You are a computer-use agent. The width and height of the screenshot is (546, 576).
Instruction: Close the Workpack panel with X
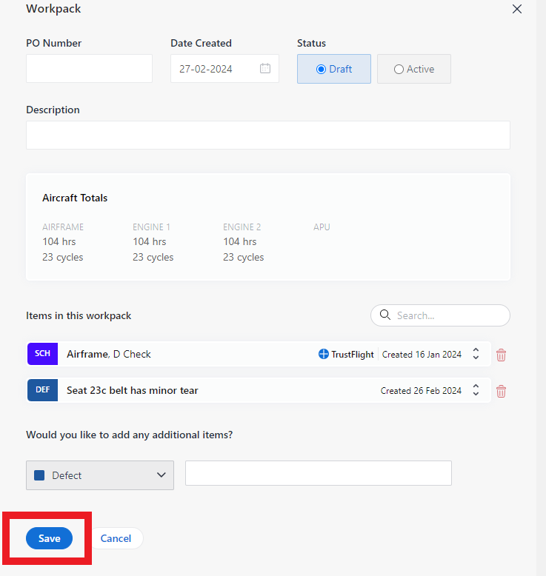click(x=517, y=9)
